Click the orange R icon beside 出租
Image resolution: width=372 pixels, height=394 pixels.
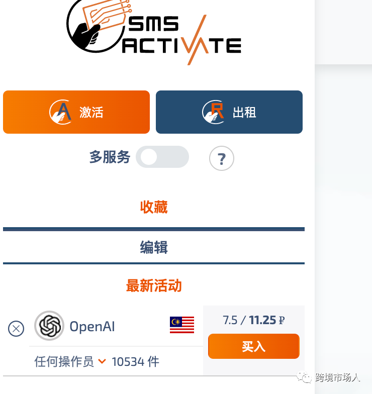point(213,112)
